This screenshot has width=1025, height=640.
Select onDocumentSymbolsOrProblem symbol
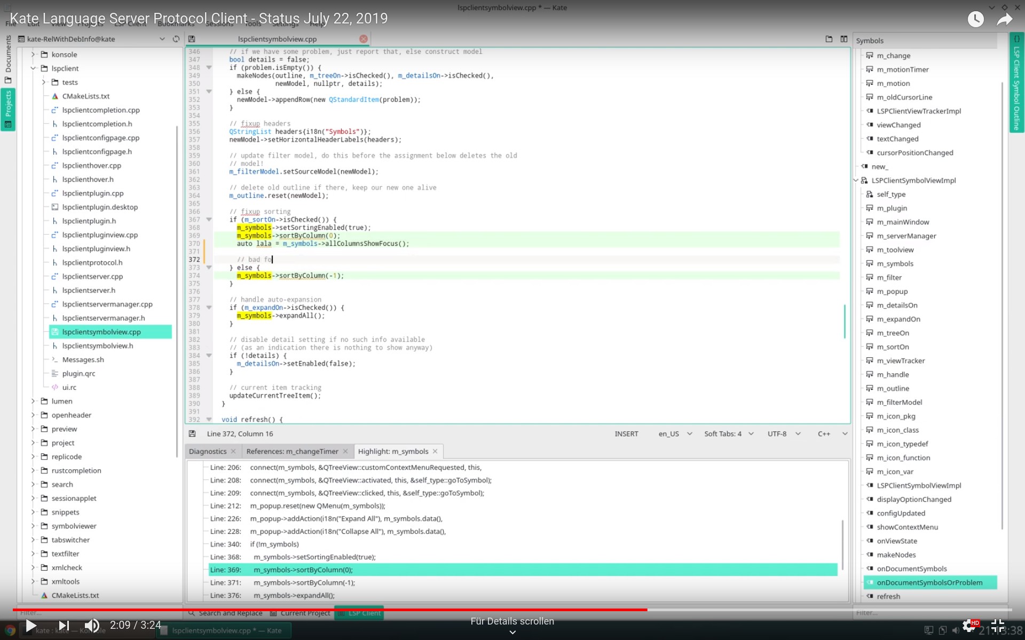(x=929, y=582)
